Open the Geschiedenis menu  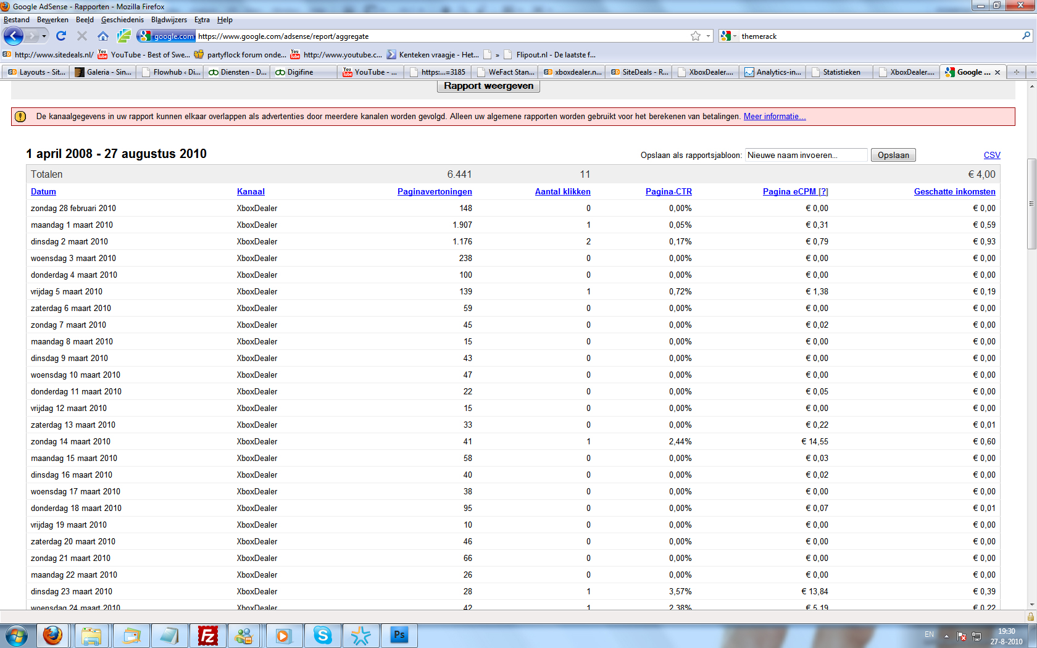122,20
